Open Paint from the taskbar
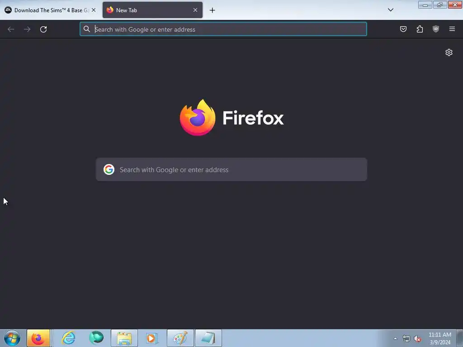The width and height of the screenshot is (463, 347). point(180,338)
